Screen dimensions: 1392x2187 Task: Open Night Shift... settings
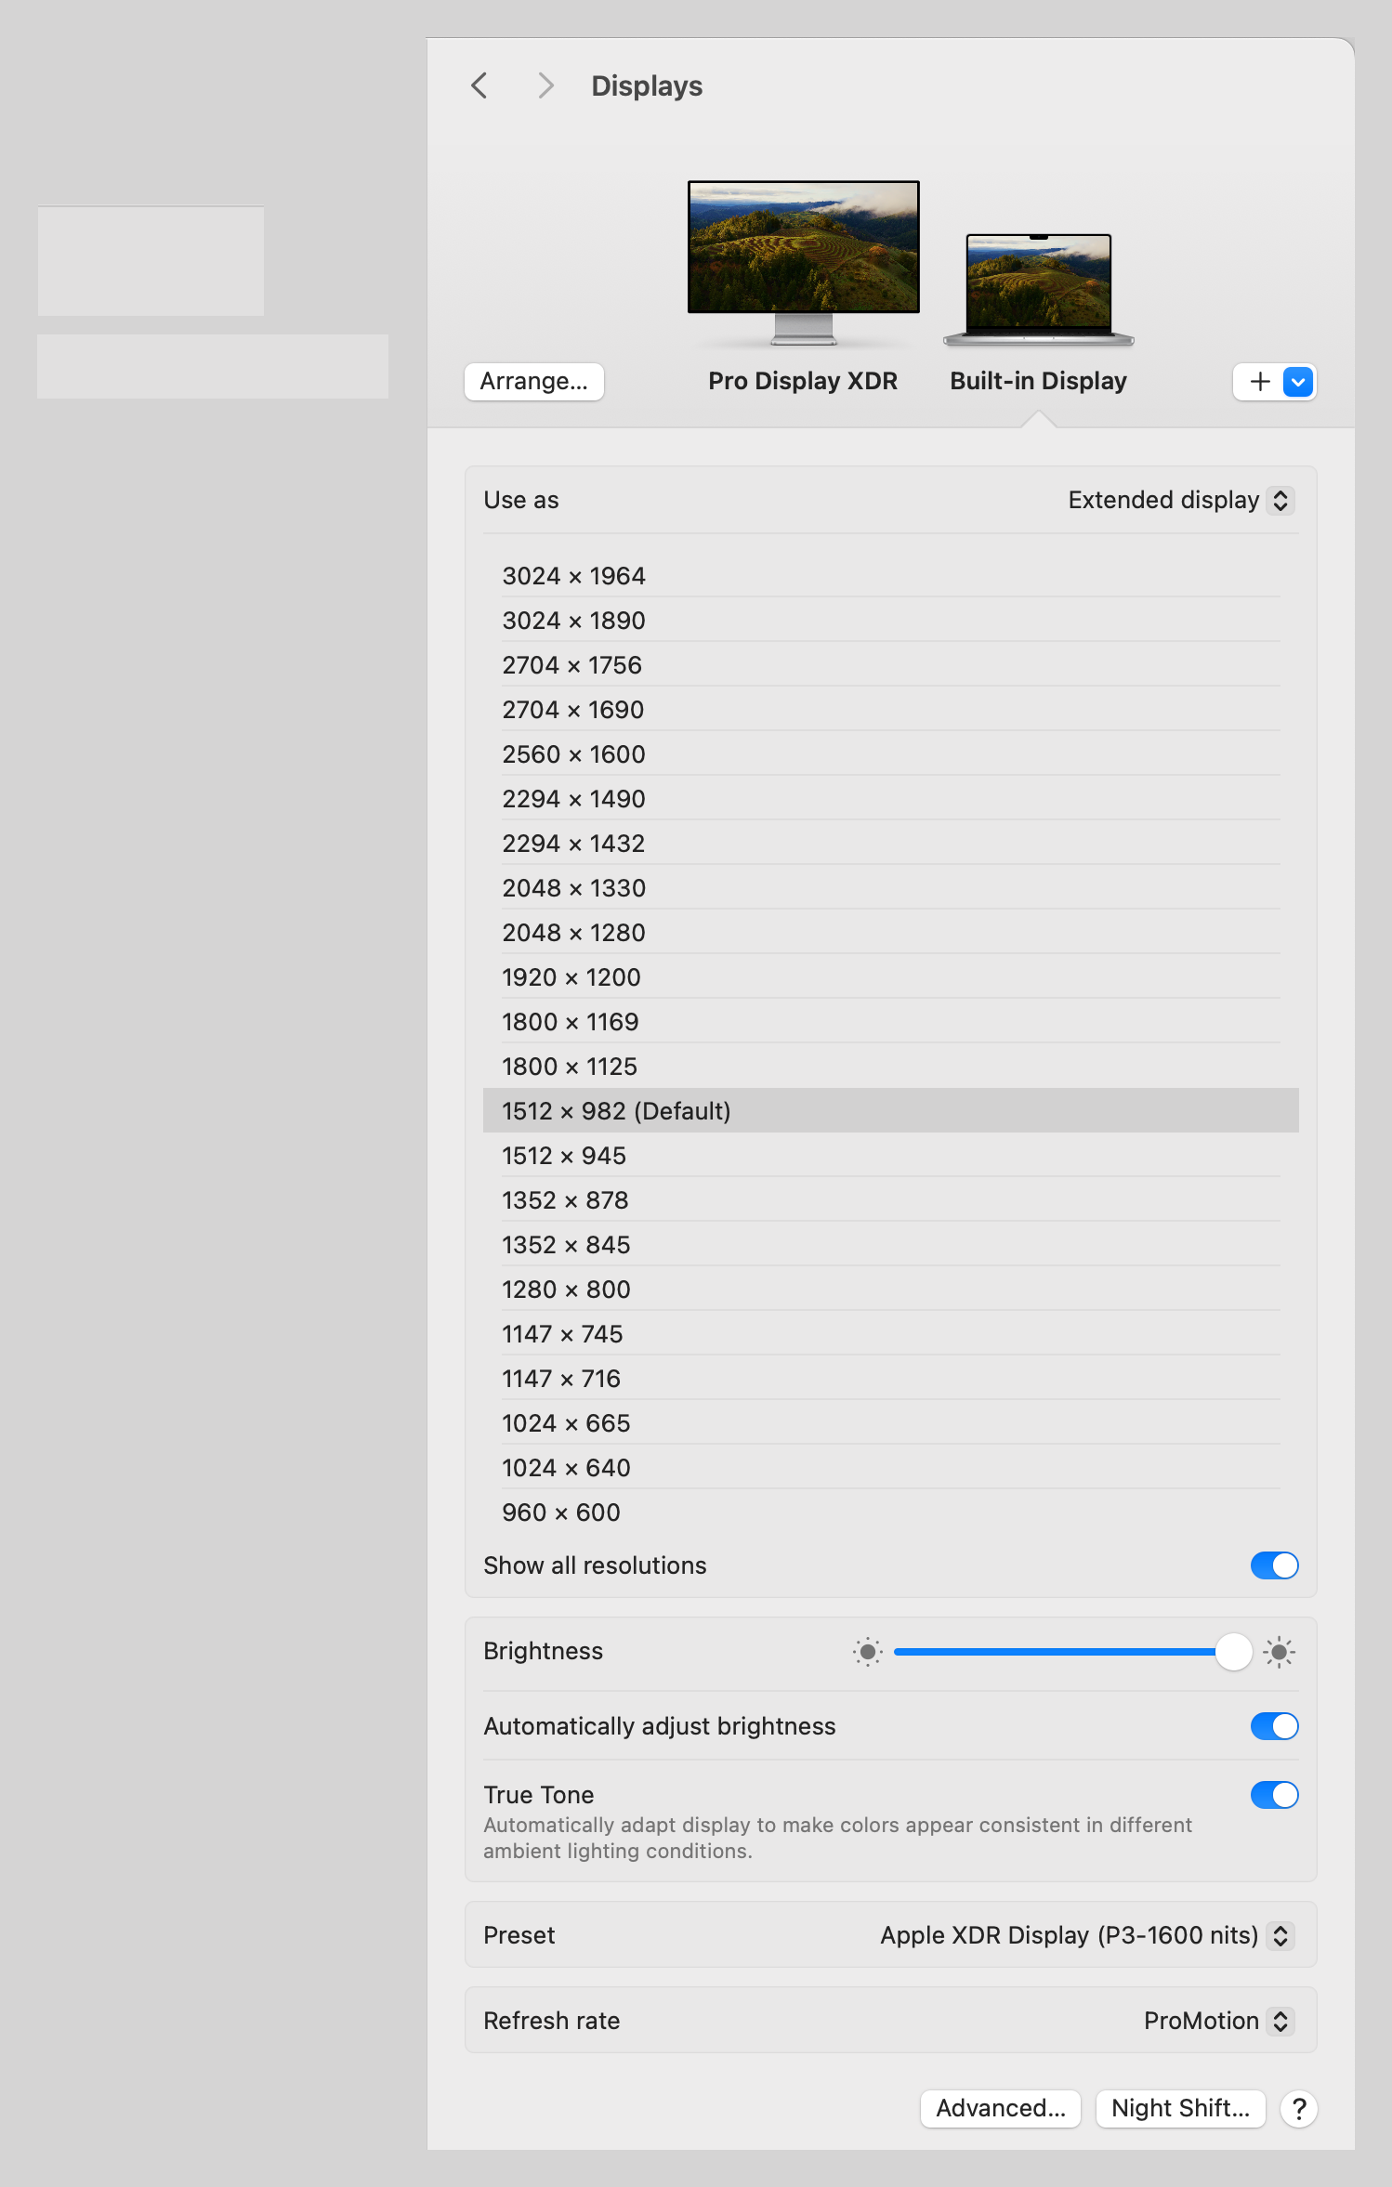tap(1180, 2108)
